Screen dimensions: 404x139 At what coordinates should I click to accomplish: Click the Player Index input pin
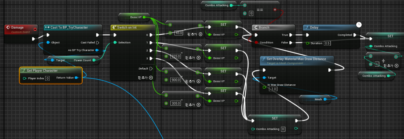[x=24, y=78]
